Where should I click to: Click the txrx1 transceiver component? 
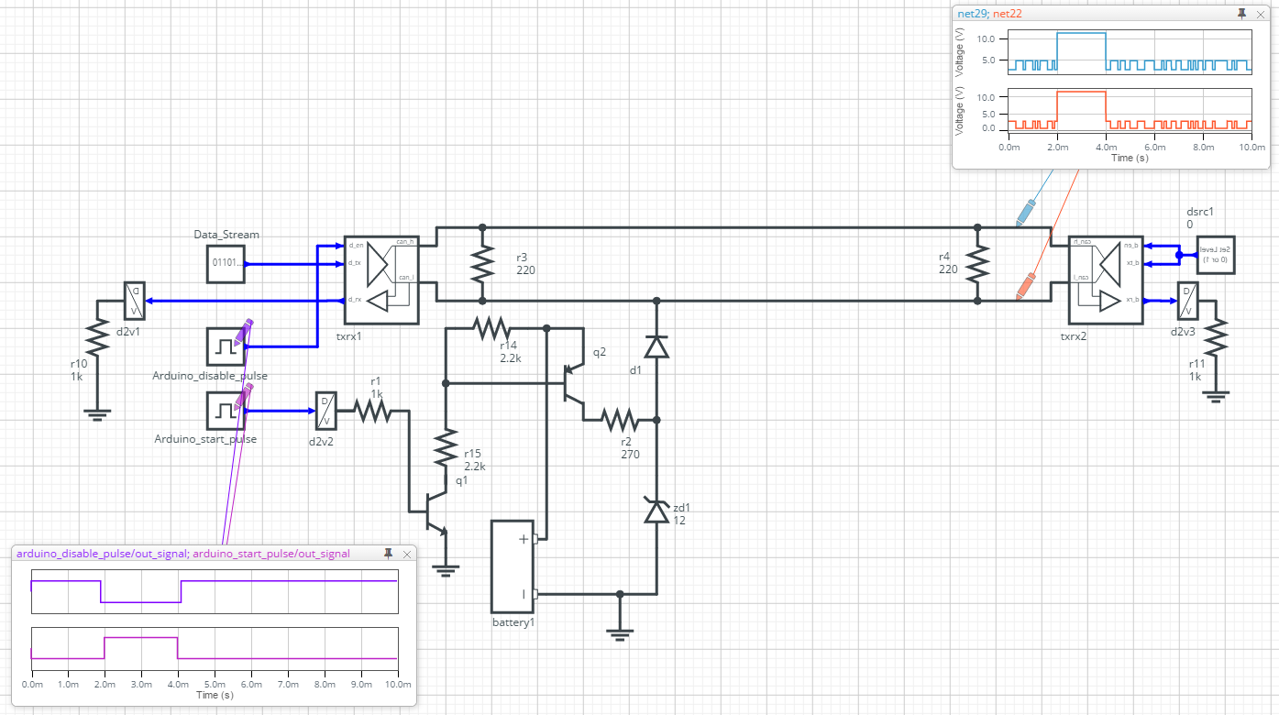point(380,280)
